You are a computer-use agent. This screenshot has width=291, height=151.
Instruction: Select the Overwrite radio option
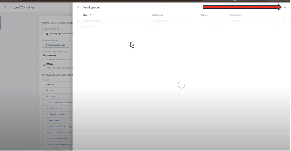[x=44, y=56]
